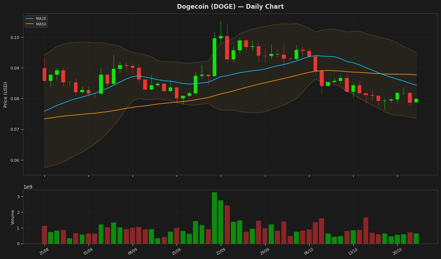The width and height of the screenshot is (441, 259).
Task: Click the chart title Dogecoin (DOGE) — Daily Chart
Action: 230,7
